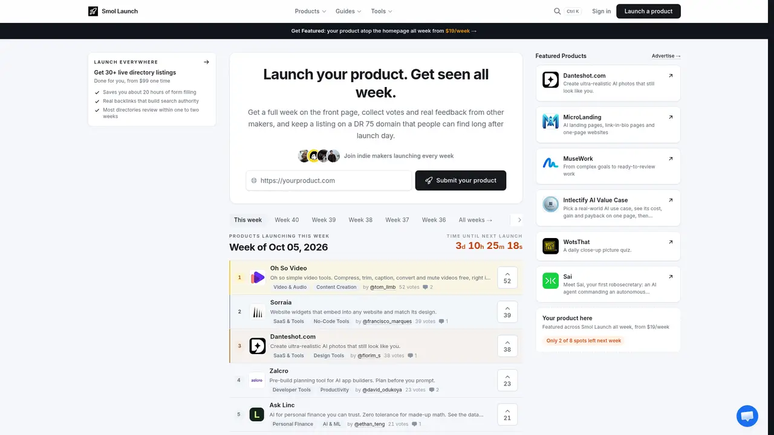Open the Advertise link
The width and height of the screenshot is (774, 435).
[666, 56]
